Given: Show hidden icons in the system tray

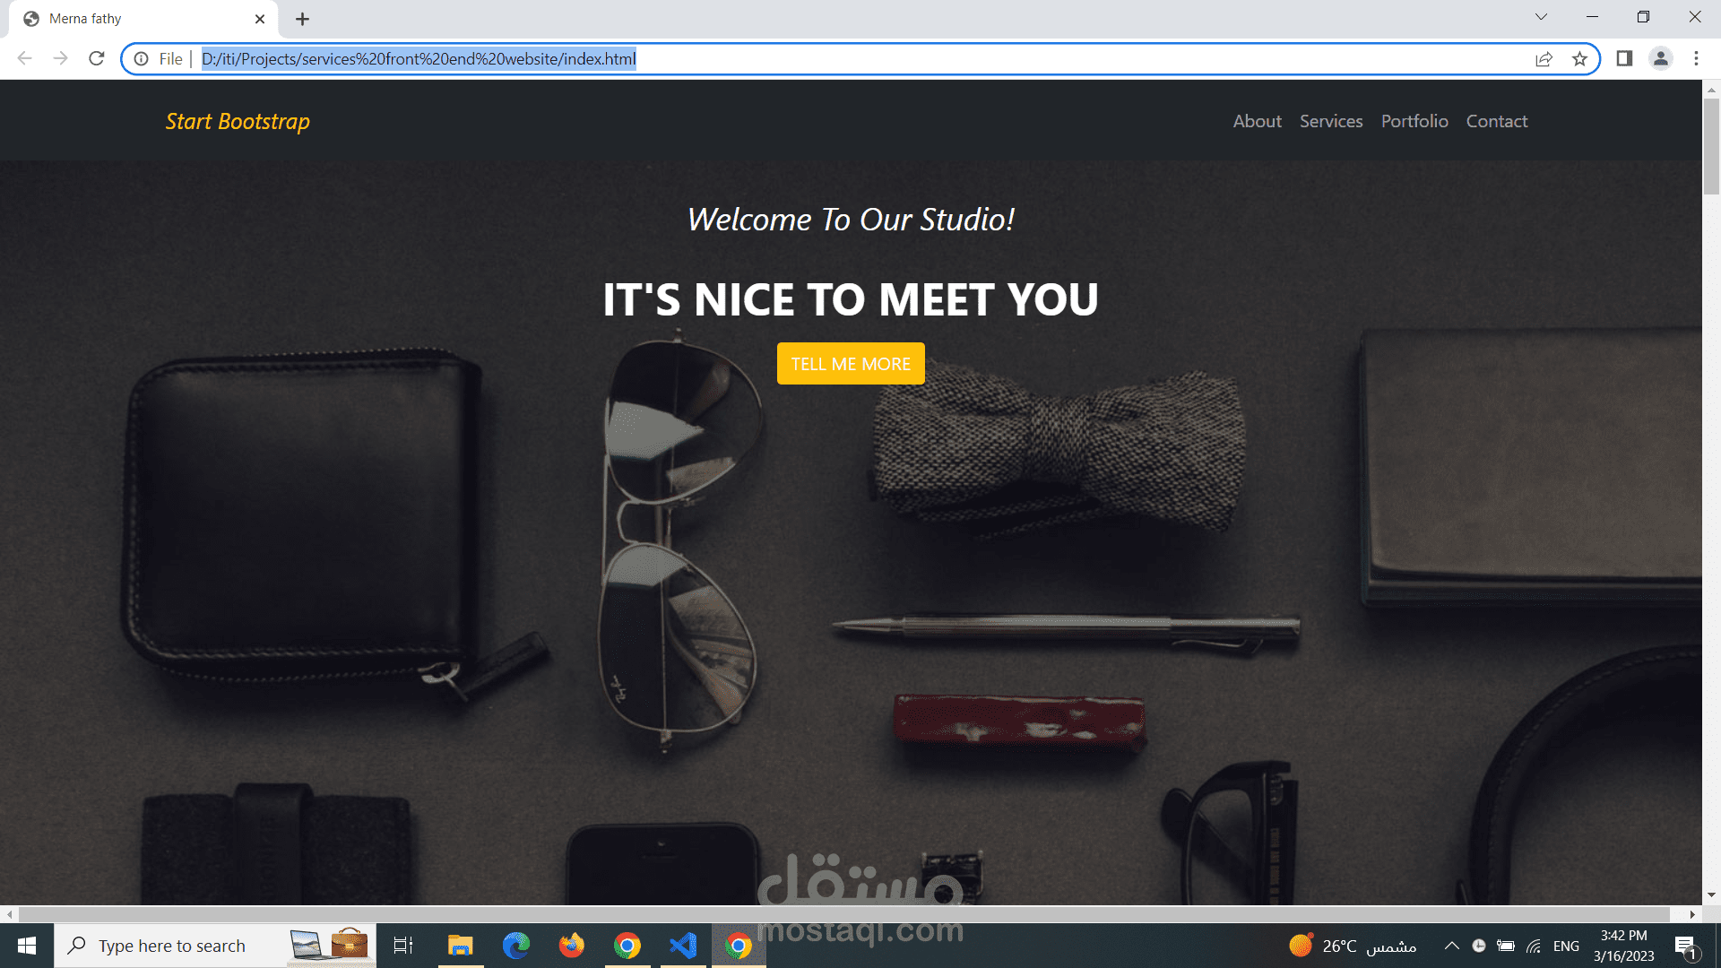Looking at the screenshot, I should 1450,945.
